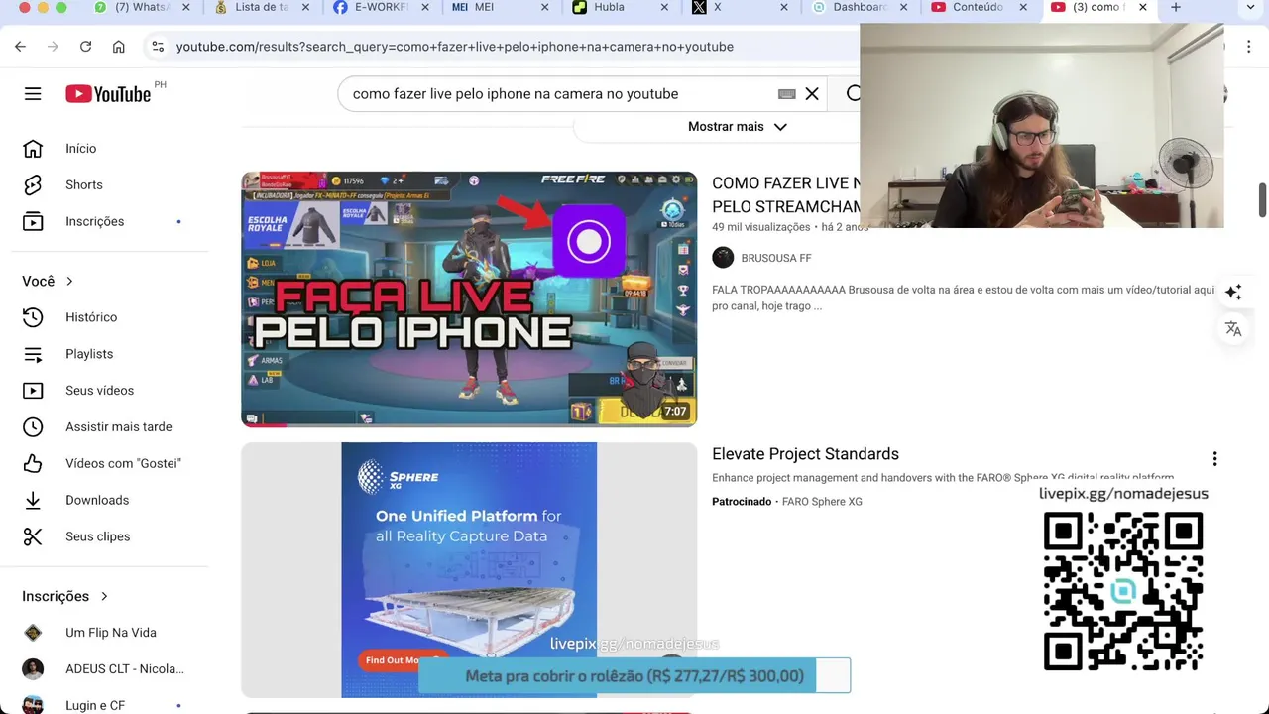
Task: Click the browser address bar URL
Action: pyautogui.click(x=455, y=47)
